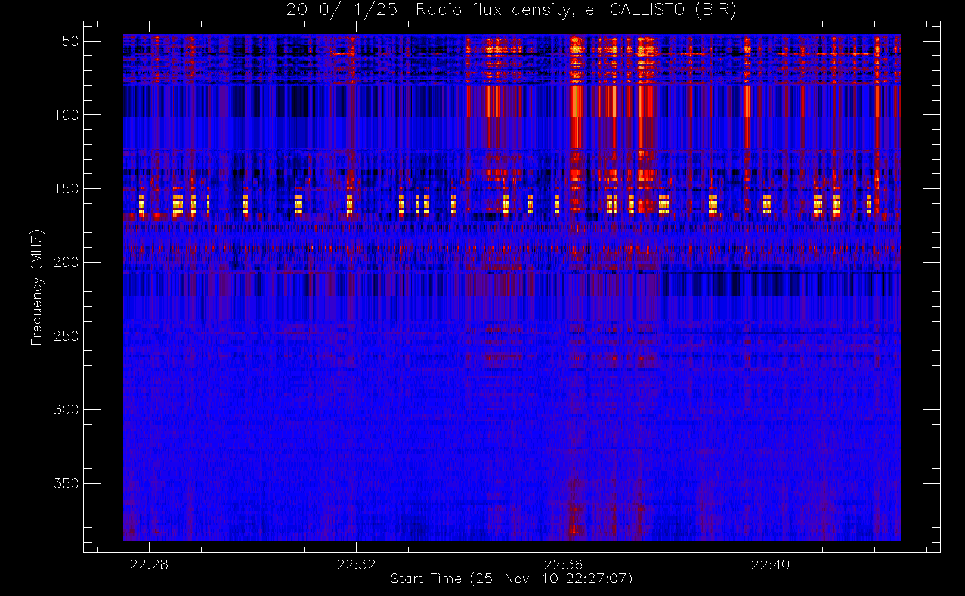
Task: Click the 250 frequency tick label
Action: click(66, 336)
